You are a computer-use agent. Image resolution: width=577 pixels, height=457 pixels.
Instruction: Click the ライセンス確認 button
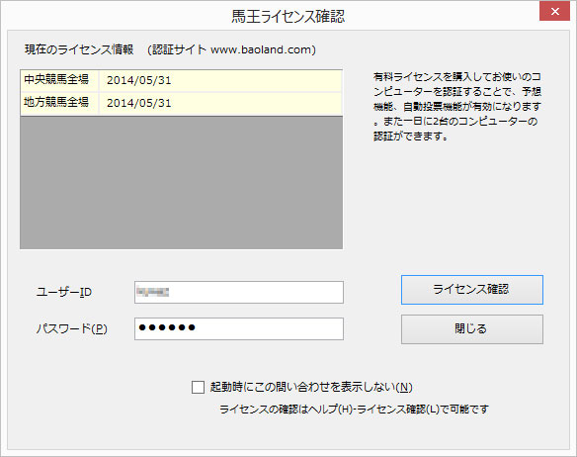pos(471,290)
